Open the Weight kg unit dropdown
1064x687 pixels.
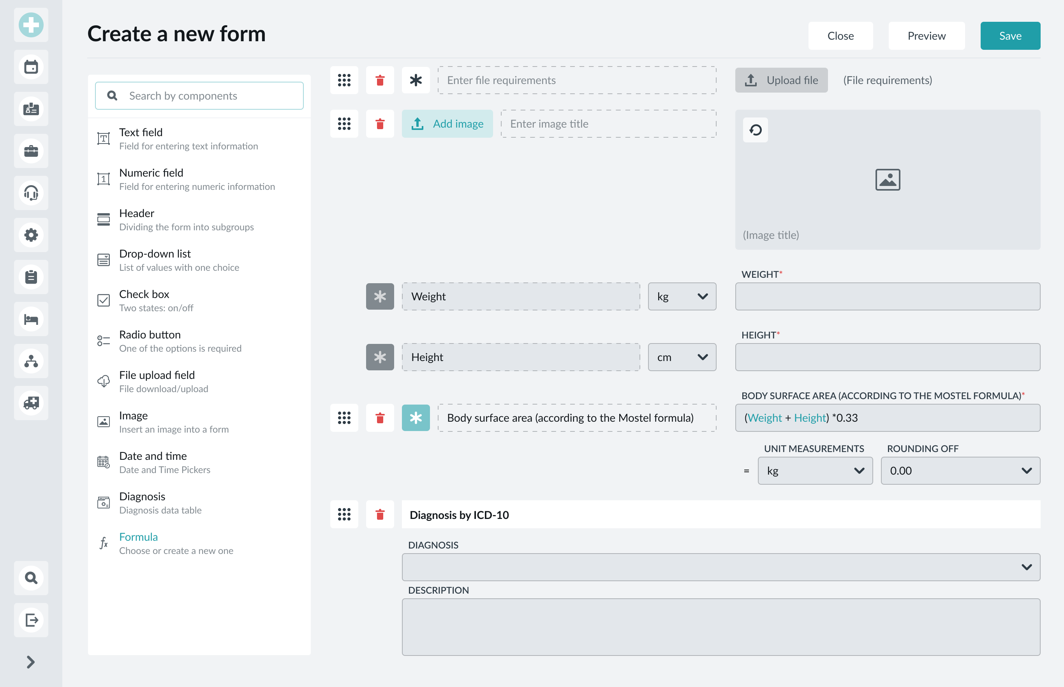click(681, 296)
